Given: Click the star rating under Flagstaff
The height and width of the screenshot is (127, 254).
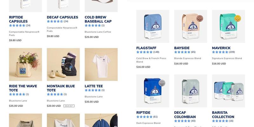Looking at the screenshot, I should point(144,52).
